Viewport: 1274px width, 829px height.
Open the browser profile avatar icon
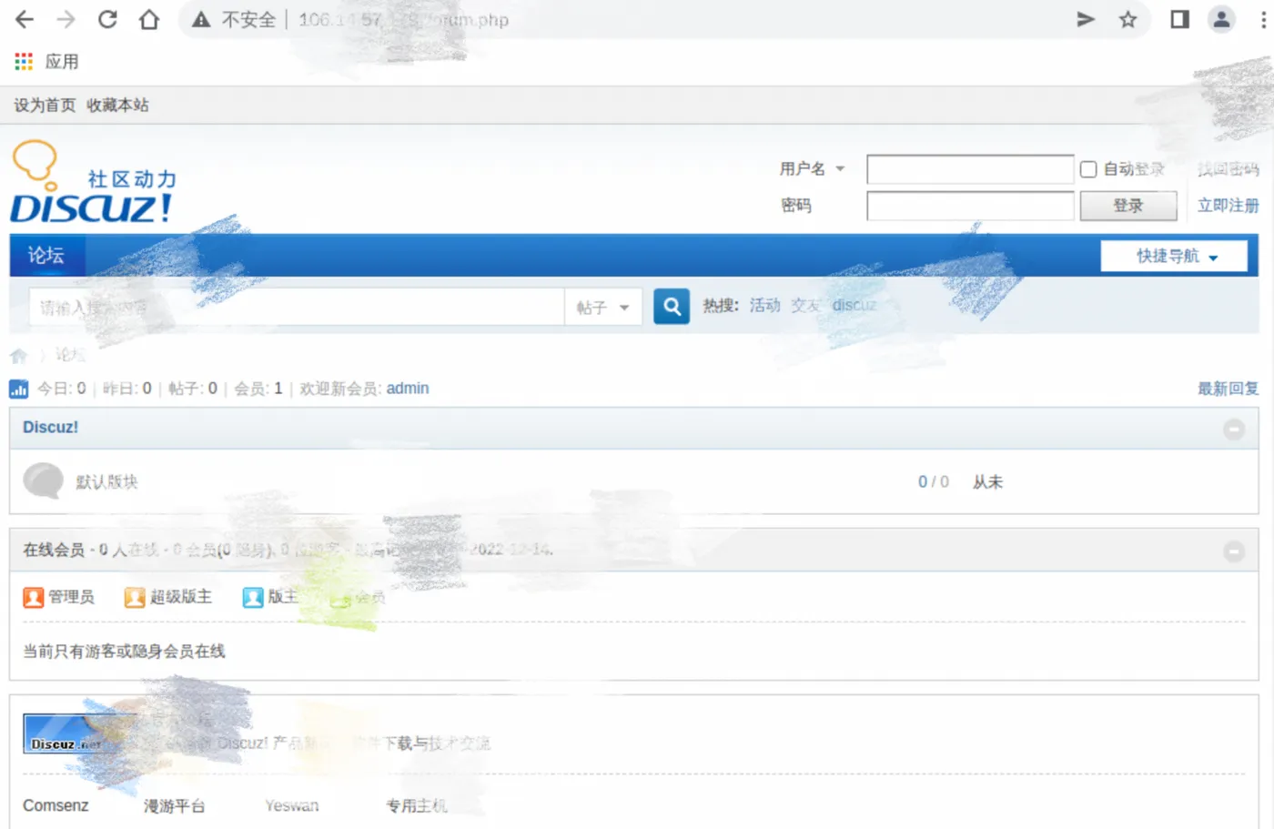click(x=1221, y=19)
